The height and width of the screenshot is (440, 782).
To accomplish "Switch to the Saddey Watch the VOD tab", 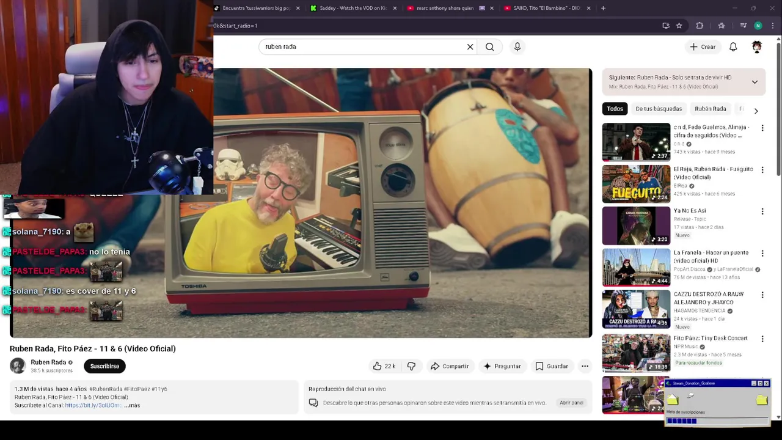I will tap(353, 8).
